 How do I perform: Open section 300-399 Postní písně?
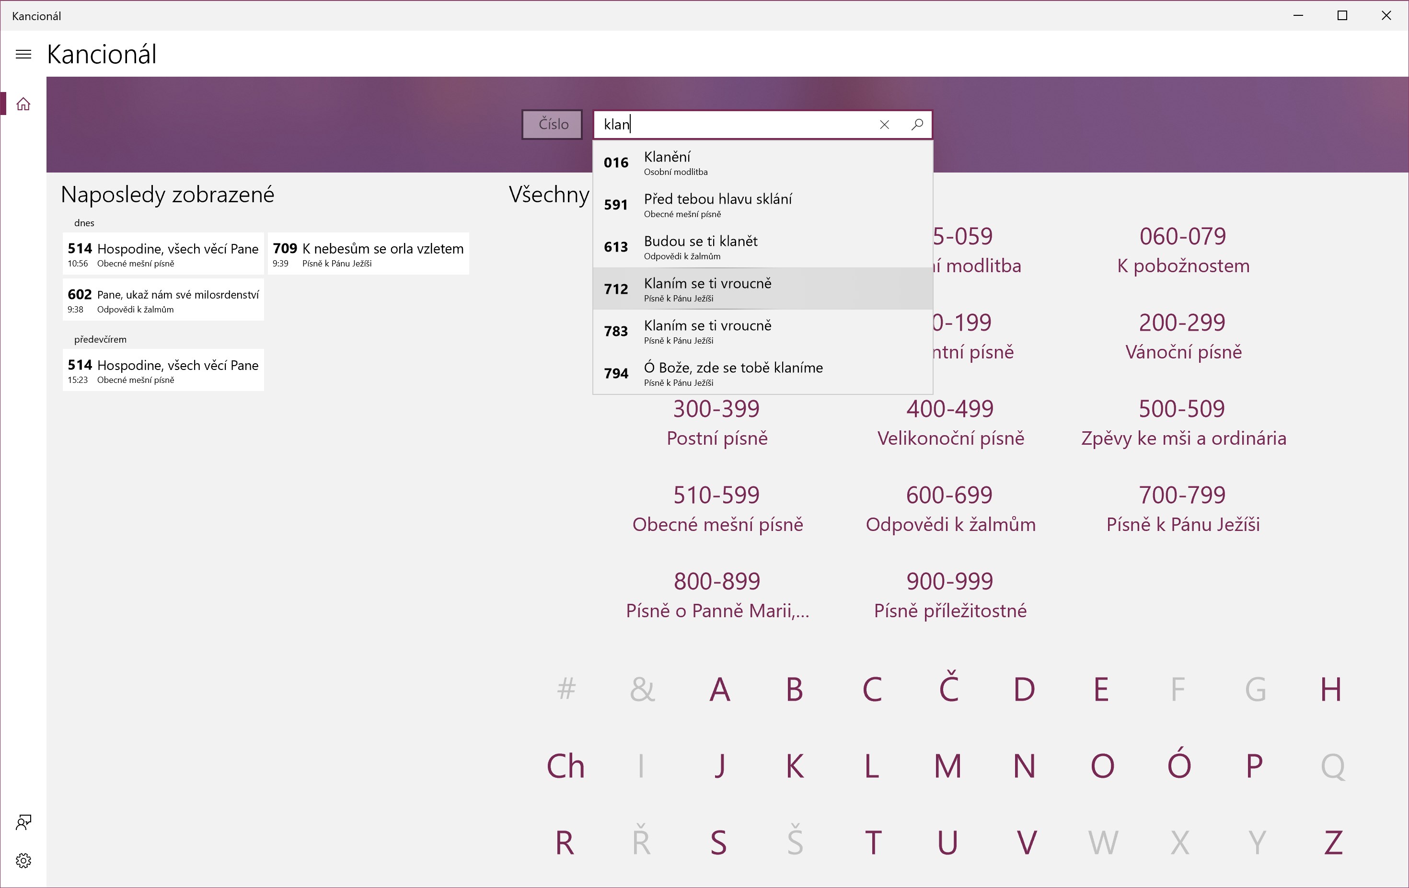click(x=717, y=422)
